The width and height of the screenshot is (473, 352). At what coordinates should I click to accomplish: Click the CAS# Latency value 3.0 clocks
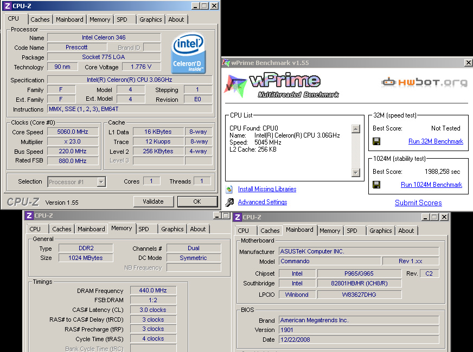153,310
